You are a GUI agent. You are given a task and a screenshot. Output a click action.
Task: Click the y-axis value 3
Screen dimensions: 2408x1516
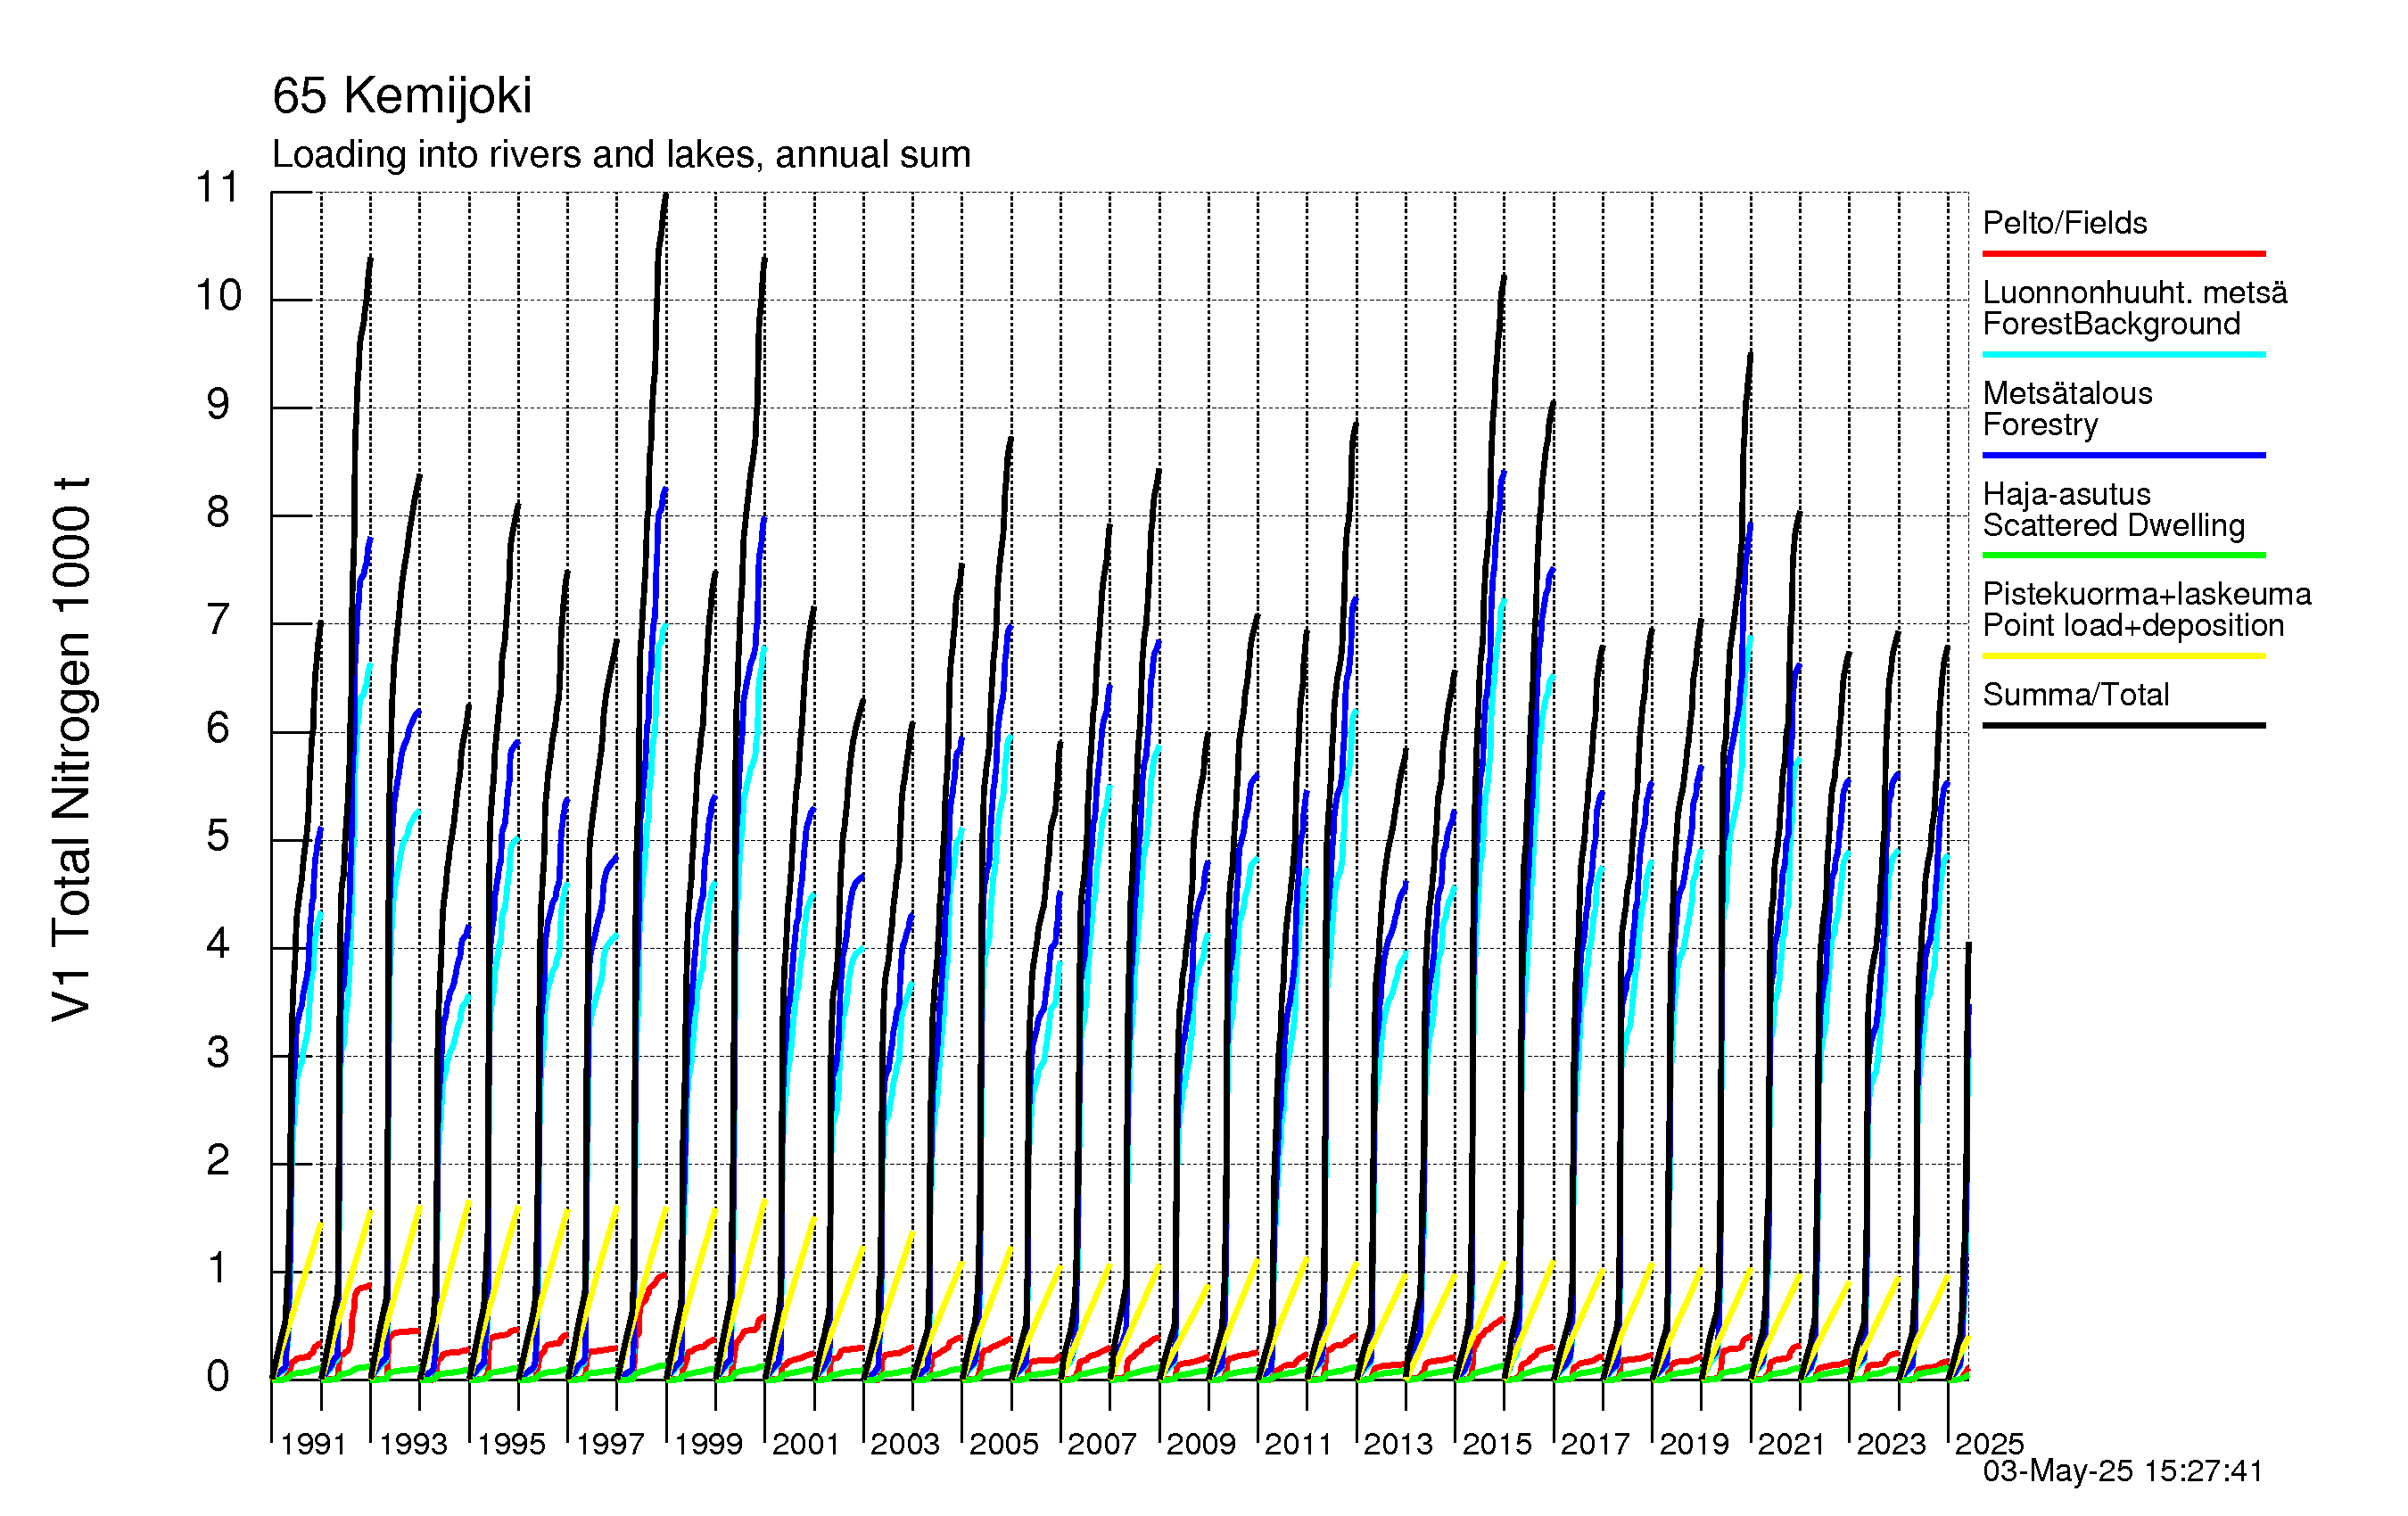[x=218, y=1053]
